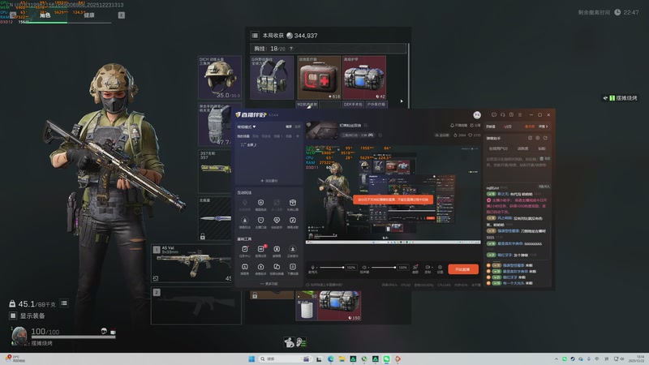Click the list icon beside 本局收获

coord(255,36)
